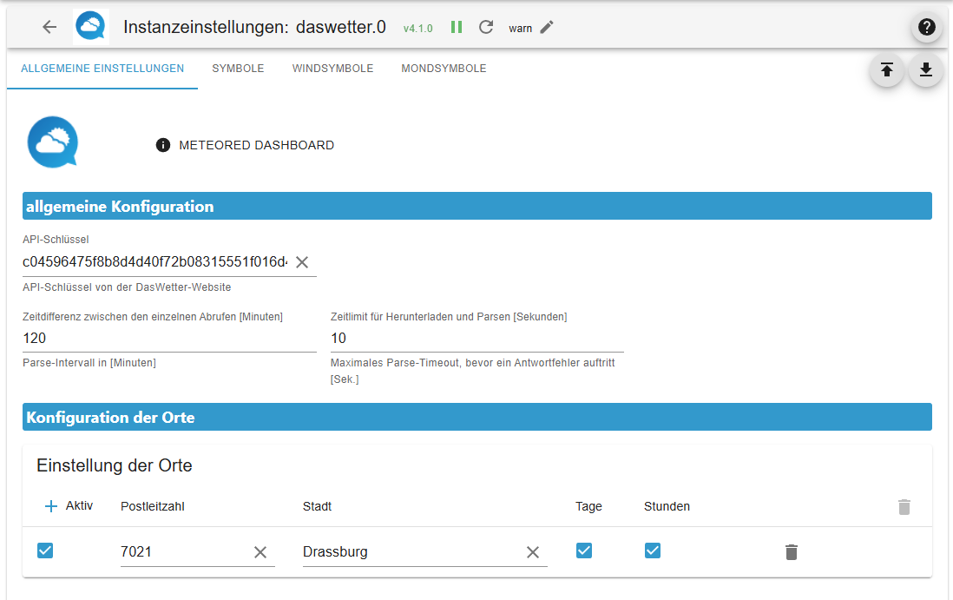Go back with the arrow icon
Screen dimensions: 953x600
tap(49, 27)
